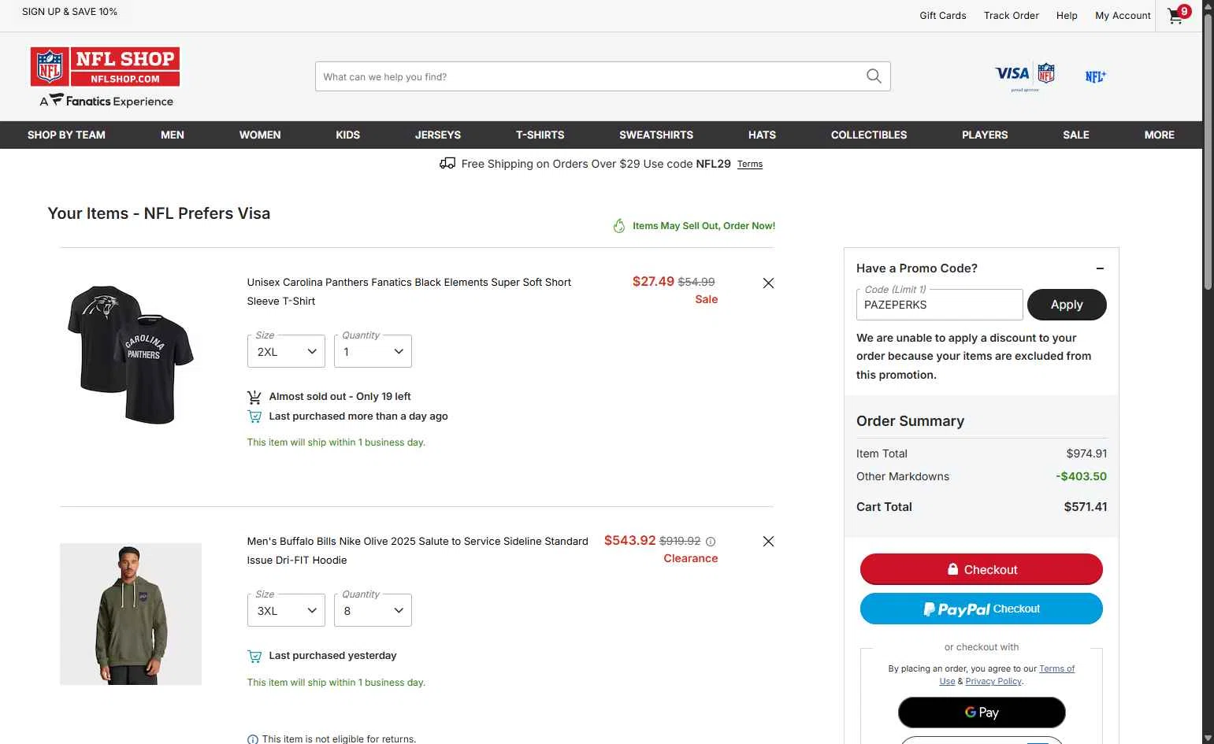Open the Collectibles menu
This screenshot has height=744, width=1214.
869,135
